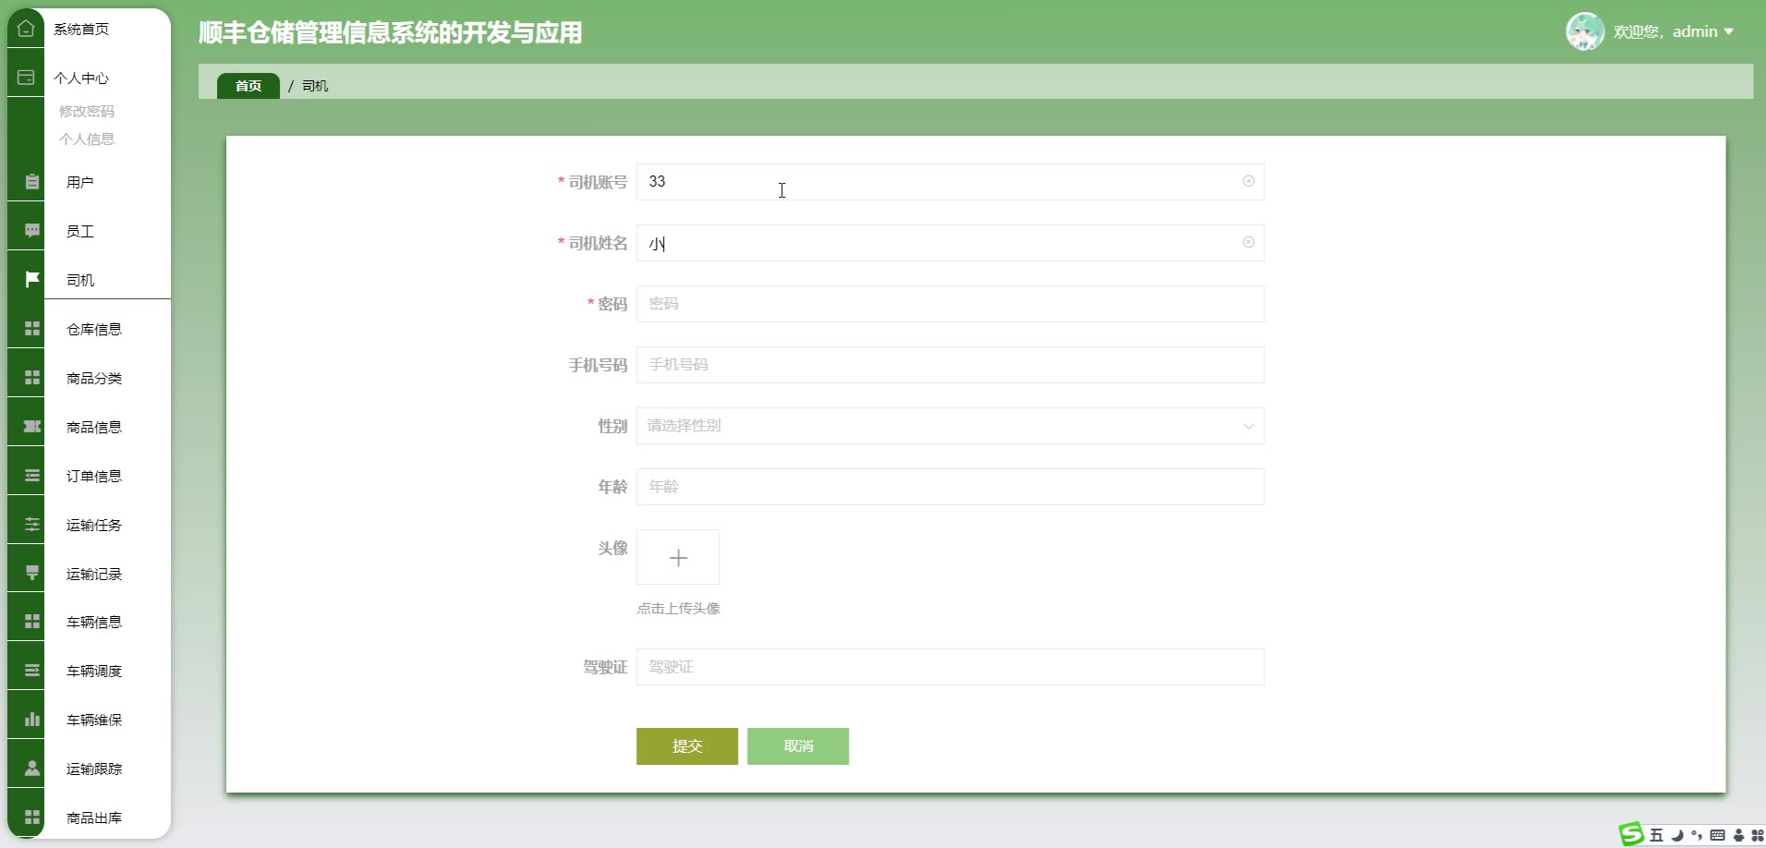Click the window icon beside 个人中心
Image resolution: width=1766 pixels, height=848 pixels.
click(26, 78)
